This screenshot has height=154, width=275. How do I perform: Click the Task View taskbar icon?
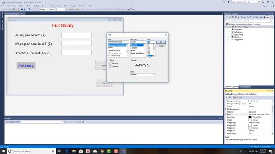59,151
